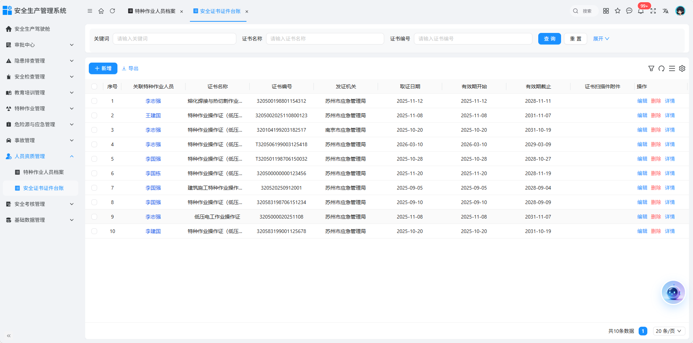This screenshot has width=693, height=343.
Task: Switch to 特种作业人员档案 tab
Action: (x=155, y=11)
